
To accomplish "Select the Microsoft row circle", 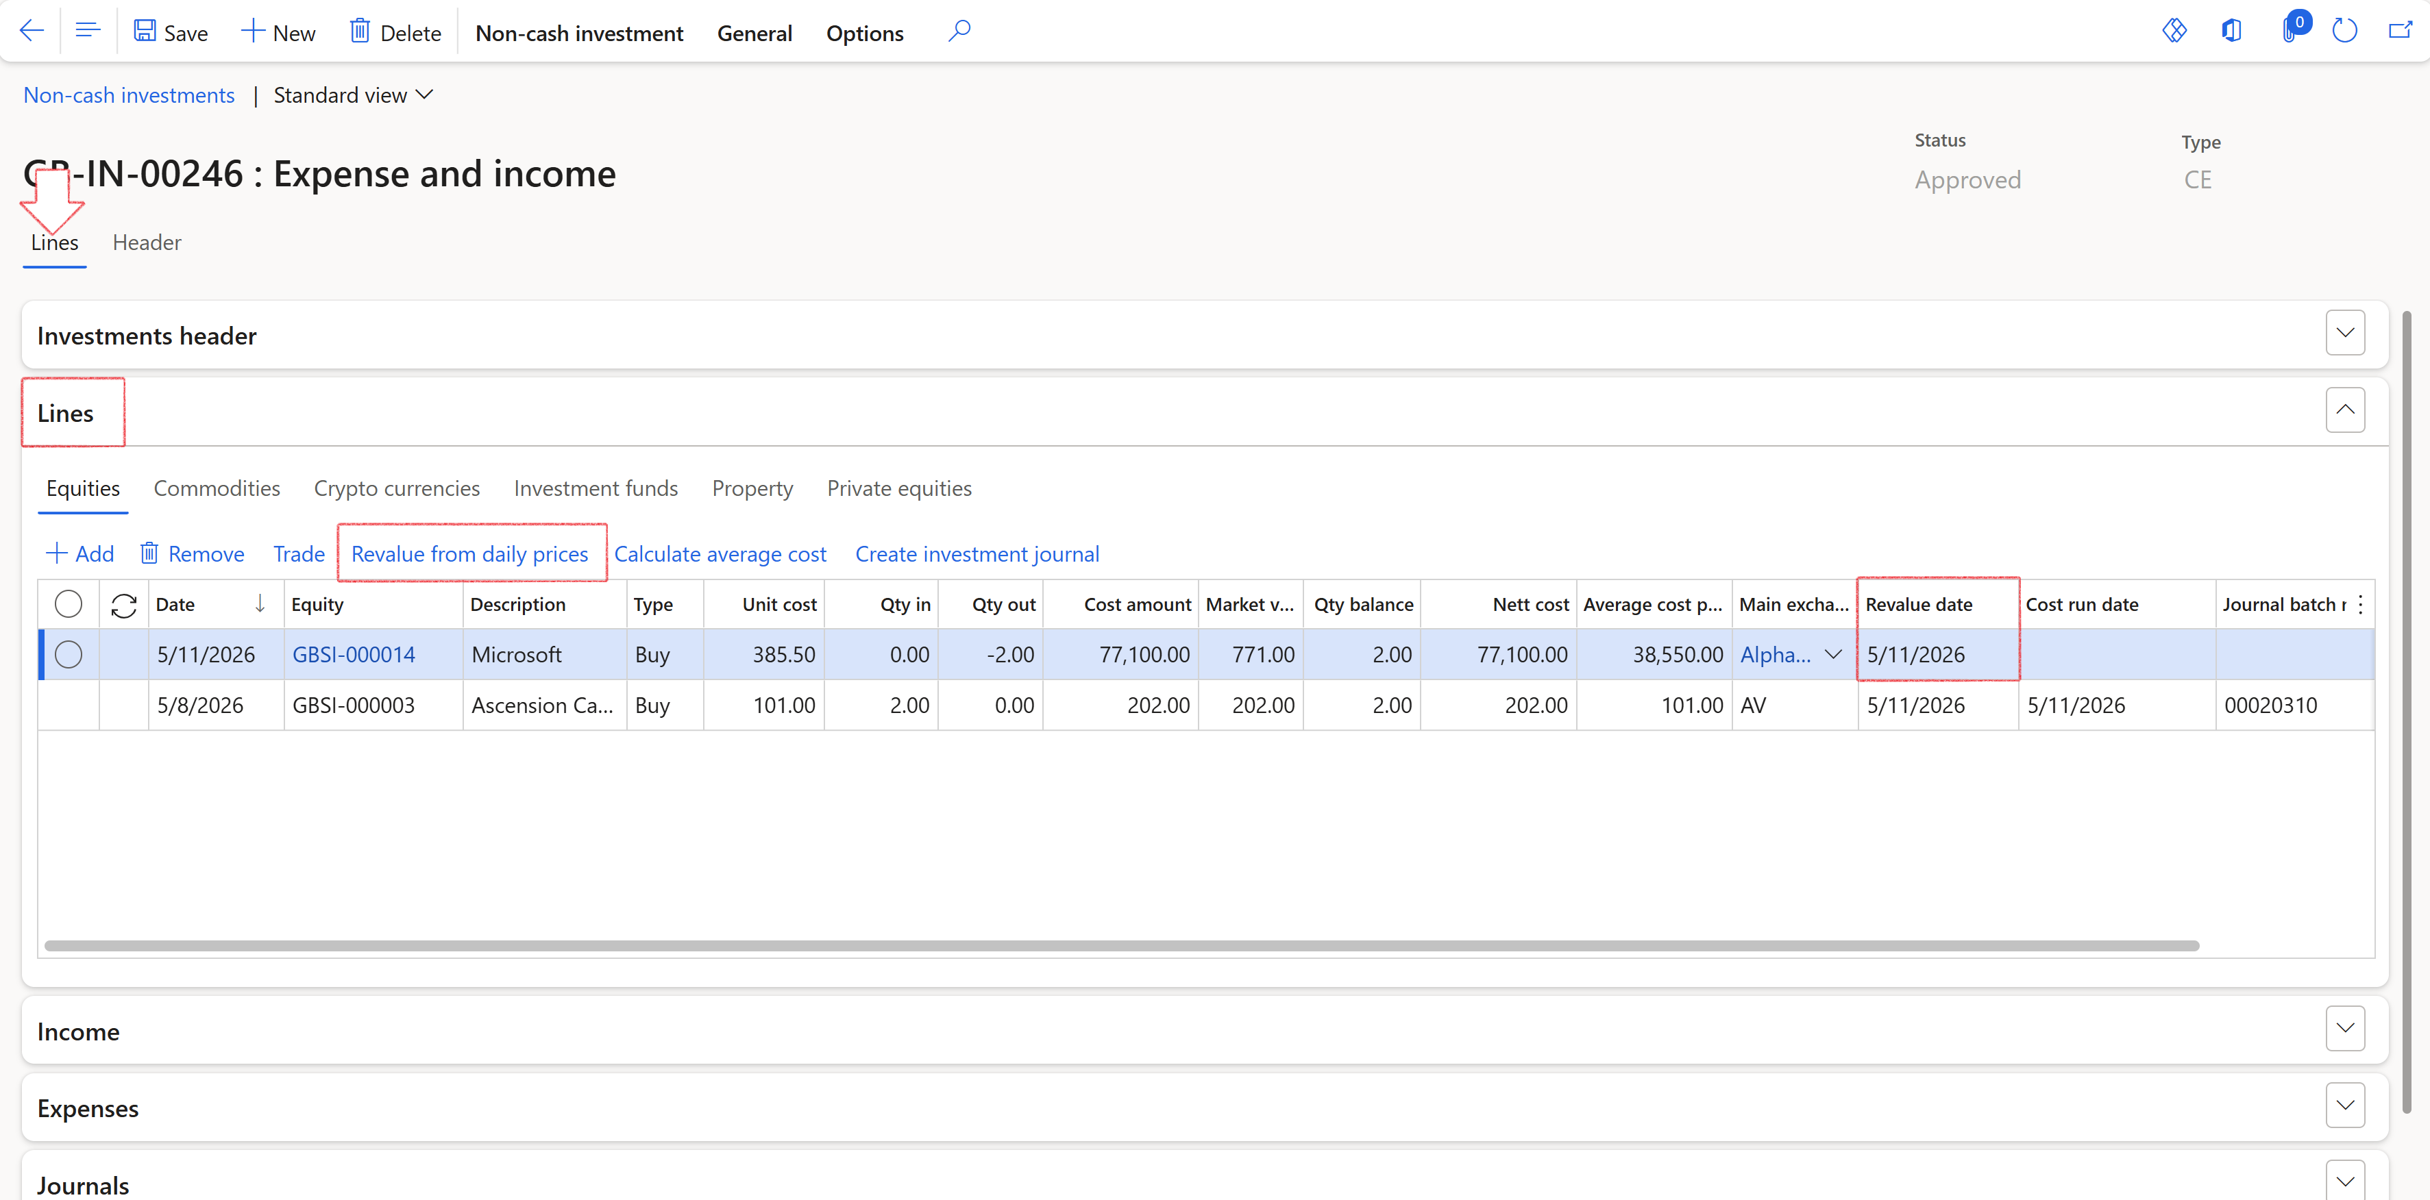I will (68, 654).
